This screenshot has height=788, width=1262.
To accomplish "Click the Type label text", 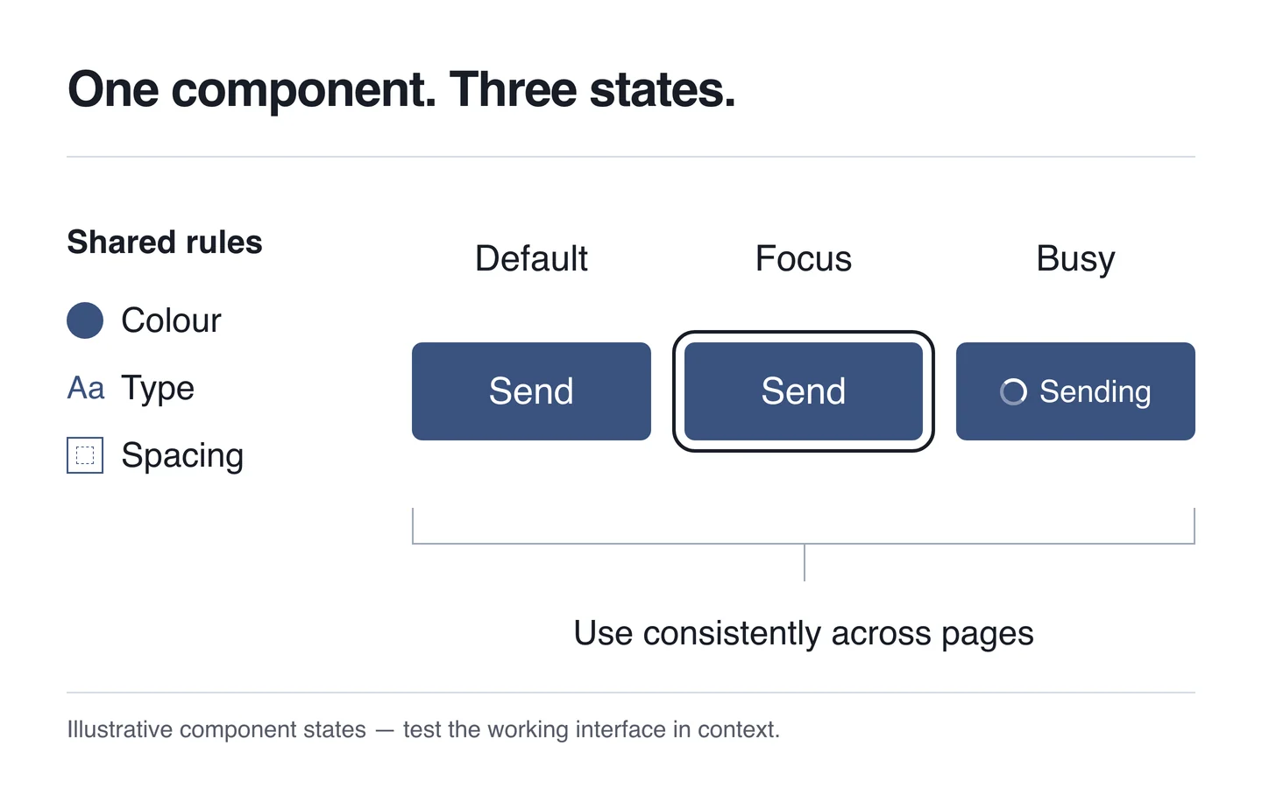I will point(158,389).
